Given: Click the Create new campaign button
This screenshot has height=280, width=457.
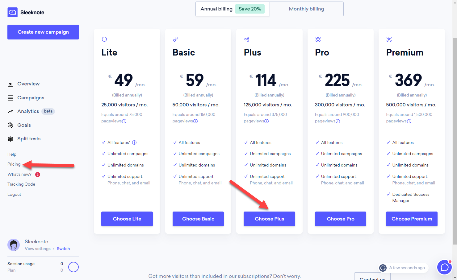Looking at the screenshot, I should point(43,32).
